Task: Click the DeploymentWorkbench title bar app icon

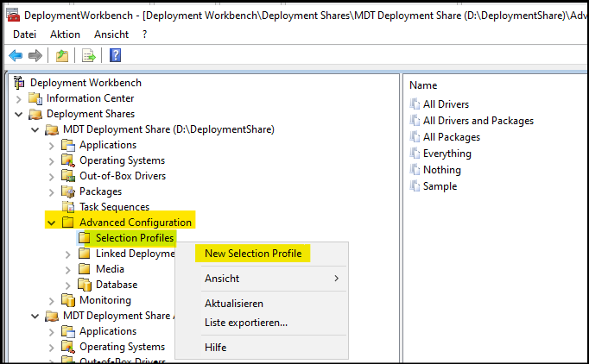Action: [13, 15]
